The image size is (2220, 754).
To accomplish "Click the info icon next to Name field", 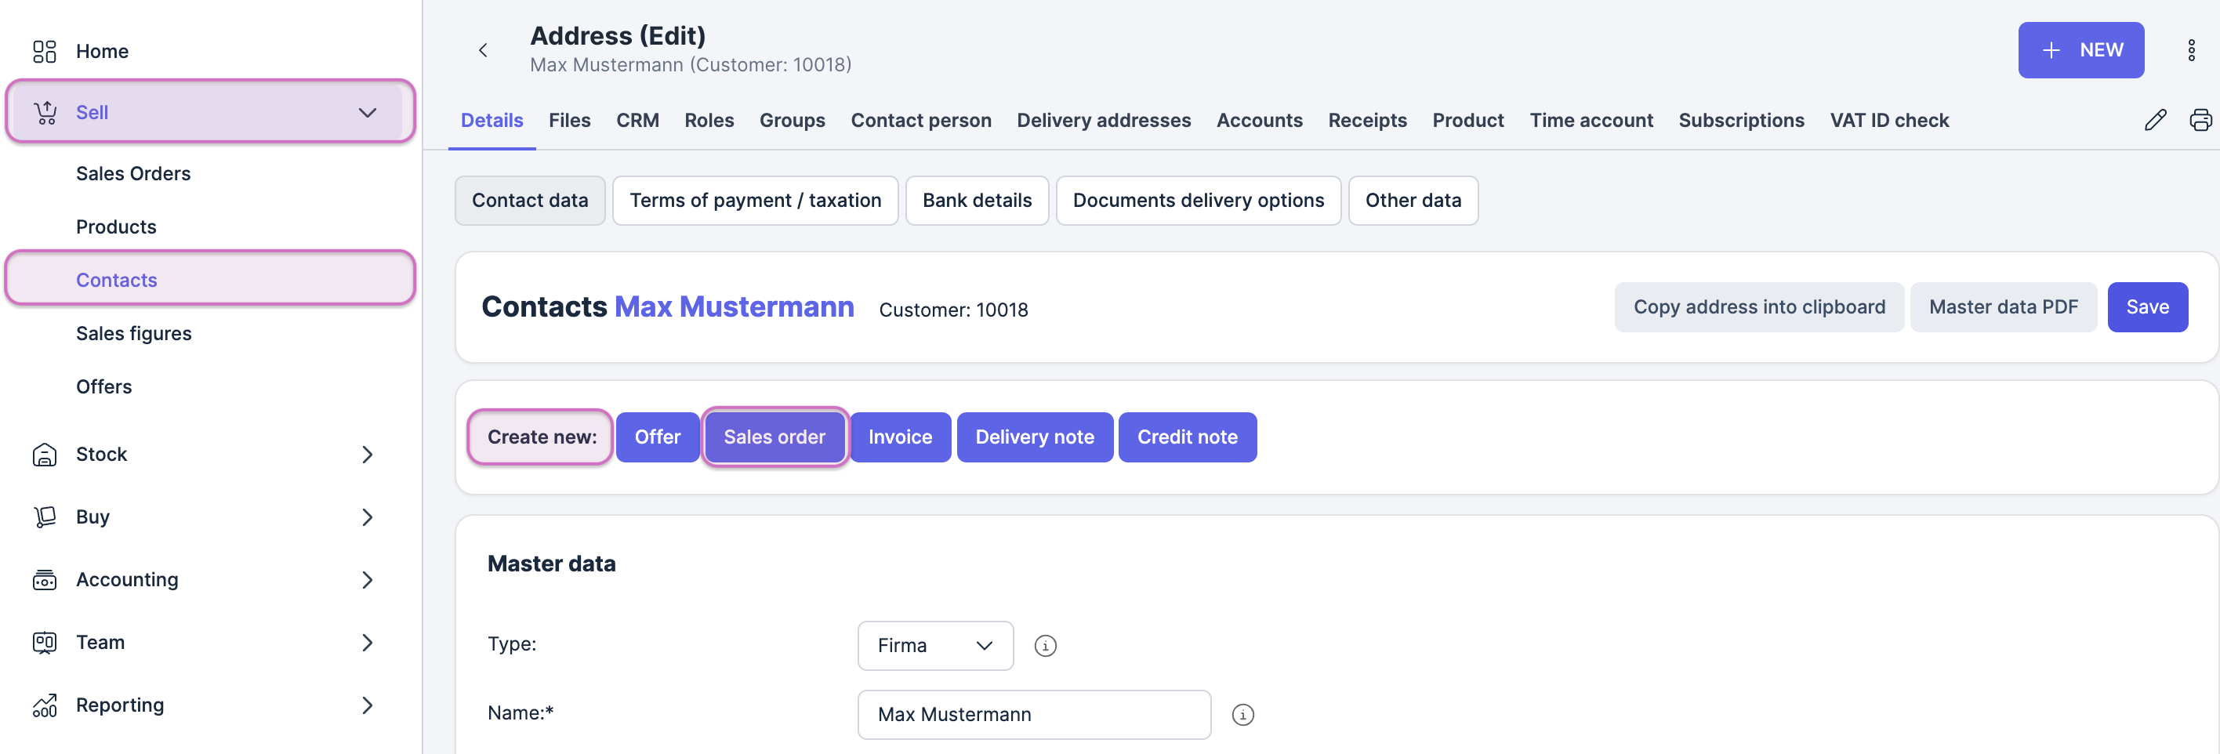I will (1242, 714).
